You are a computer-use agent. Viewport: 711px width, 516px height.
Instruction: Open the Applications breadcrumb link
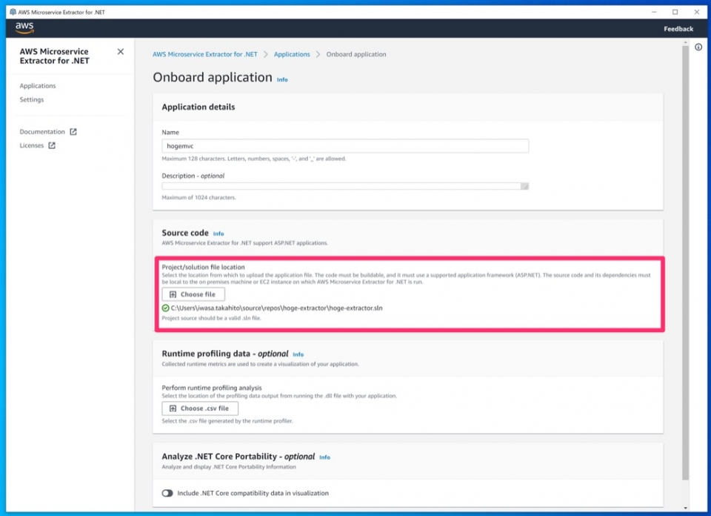point(292,54)
